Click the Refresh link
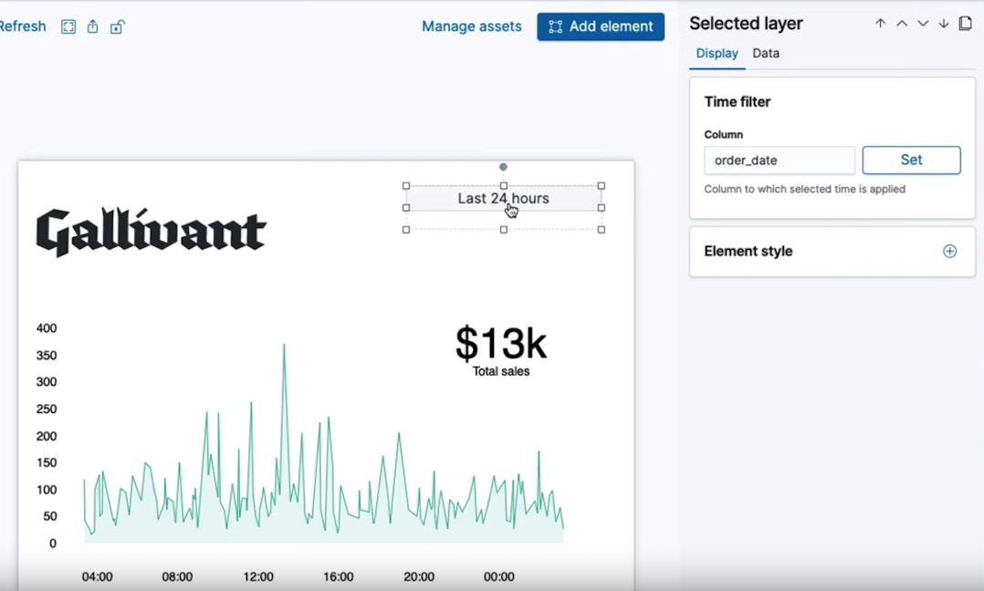 pyautogui.click(x=23, y=27)
